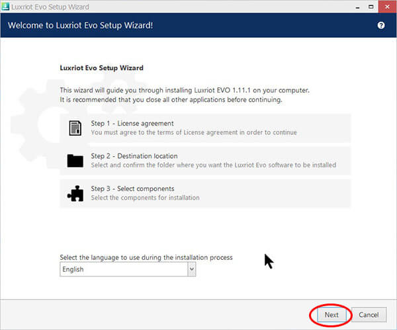Image resolution: width=397 pixels, height=330 pixels.
Task: Cancel the setup wizard
Action: click(369, 315)
